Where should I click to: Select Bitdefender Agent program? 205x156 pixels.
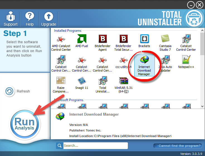(x=102, y=43)
